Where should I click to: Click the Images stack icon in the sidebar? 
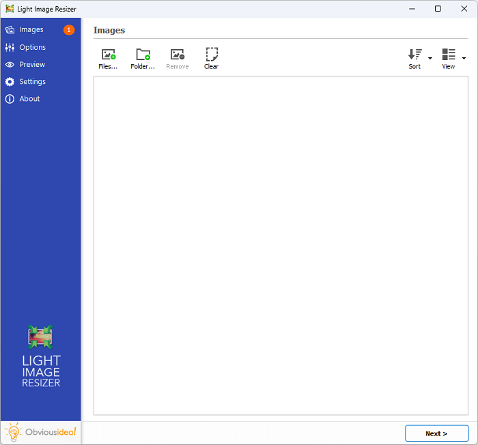10,30
